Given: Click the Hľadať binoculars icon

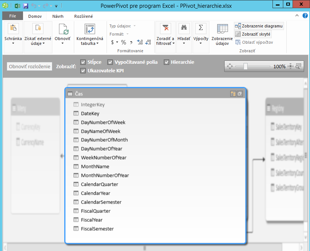Looking at the screenshot, I should click(x=184, y=29).
